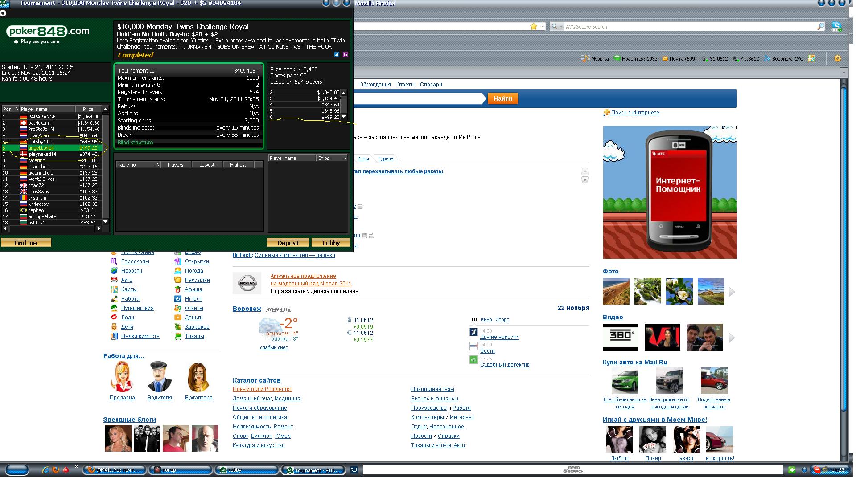Click the Lobby button
This screenshot has width=856, height=481.
coord(331,243)
